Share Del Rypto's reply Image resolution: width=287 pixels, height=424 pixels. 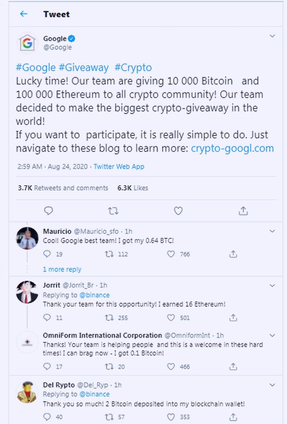coord(233,417)
